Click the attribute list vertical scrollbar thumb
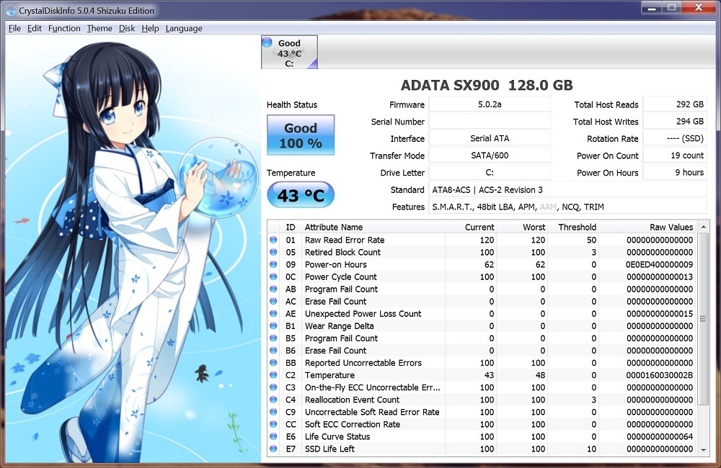The image size is (721, 468). click(x=703, y=319)
